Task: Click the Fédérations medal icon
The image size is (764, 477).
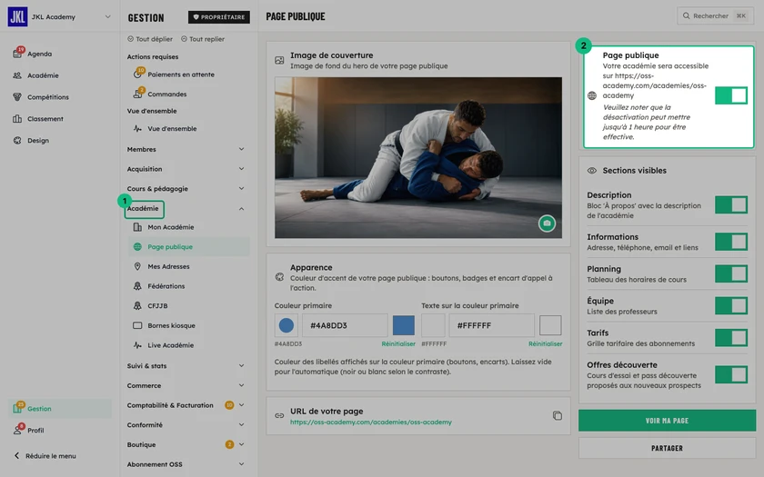Action: click(x=137, y=286)
